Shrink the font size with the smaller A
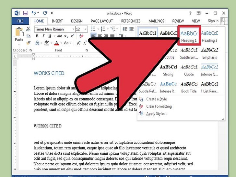The image size is (236, 177). point(85,43)
